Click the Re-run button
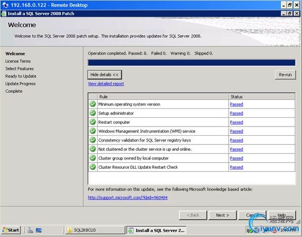Viewport: 302px width, 237px height. [x=285, y=75]
